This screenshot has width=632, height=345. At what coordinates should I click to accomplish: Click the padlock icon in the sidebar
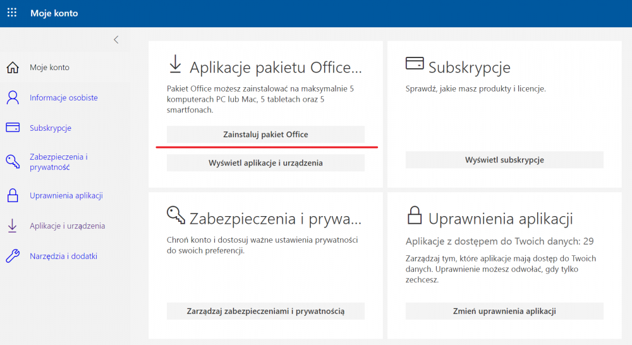(13, 196)
